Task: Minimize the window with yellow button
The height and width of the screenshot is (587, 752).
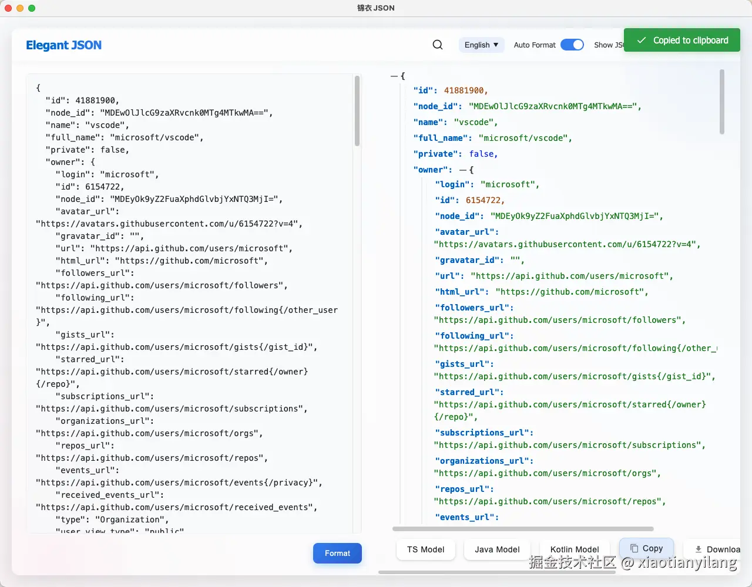Action: [x=20, y=8]
